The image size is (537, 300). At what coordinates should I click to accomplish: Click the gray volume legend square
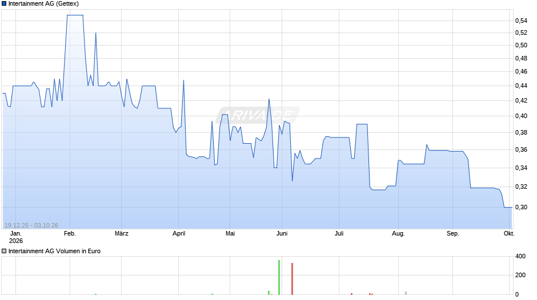[4, 251]
